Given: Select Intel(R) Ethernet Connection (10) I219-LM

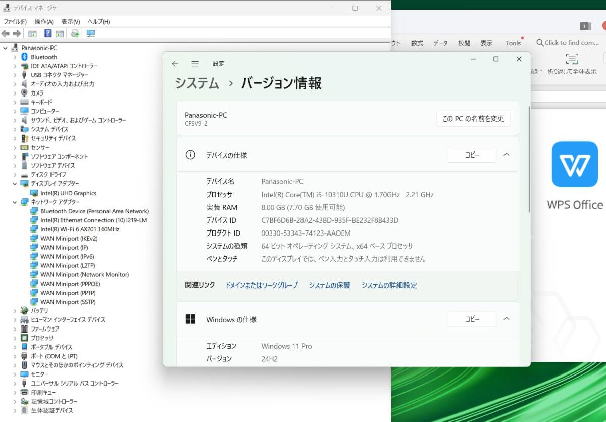Looking at the screenshot, I should pos(94,220).
